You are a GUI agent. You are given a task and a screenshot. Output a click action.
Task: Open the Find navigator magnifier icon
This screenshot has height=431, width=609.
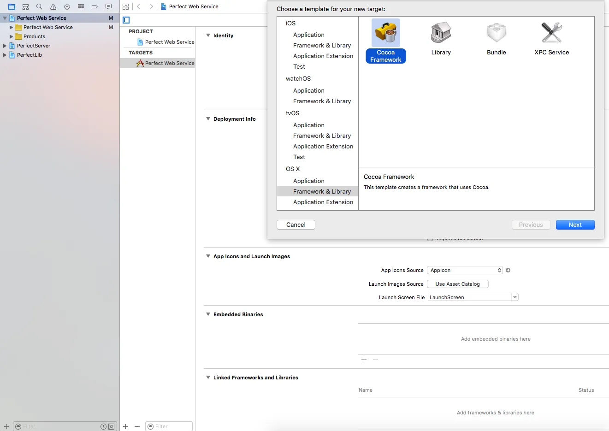[x=39, y=6]
